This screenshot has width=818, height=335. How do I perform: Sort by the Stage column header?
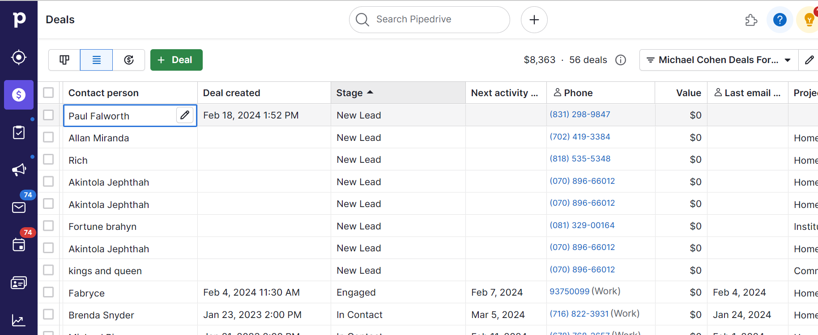click(398, 93)
